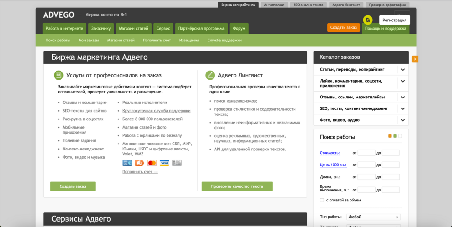Focus the 'Время выполнения' 'до' input field
The height and width of the screenshot is (227, 452).
(x=391, y=190)
